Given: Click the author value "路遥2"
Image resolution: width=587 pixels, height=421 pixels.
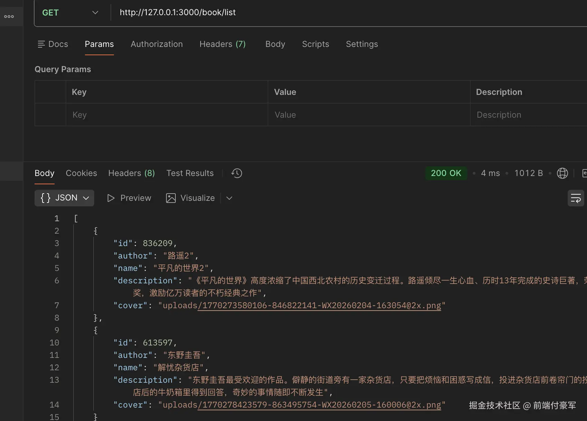Looking at the screenshot, I should coord(179,256).
